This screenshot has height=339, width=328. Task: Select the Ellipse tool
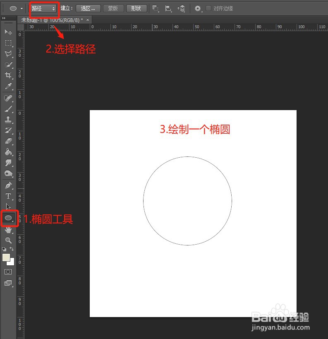coord(9,218)
